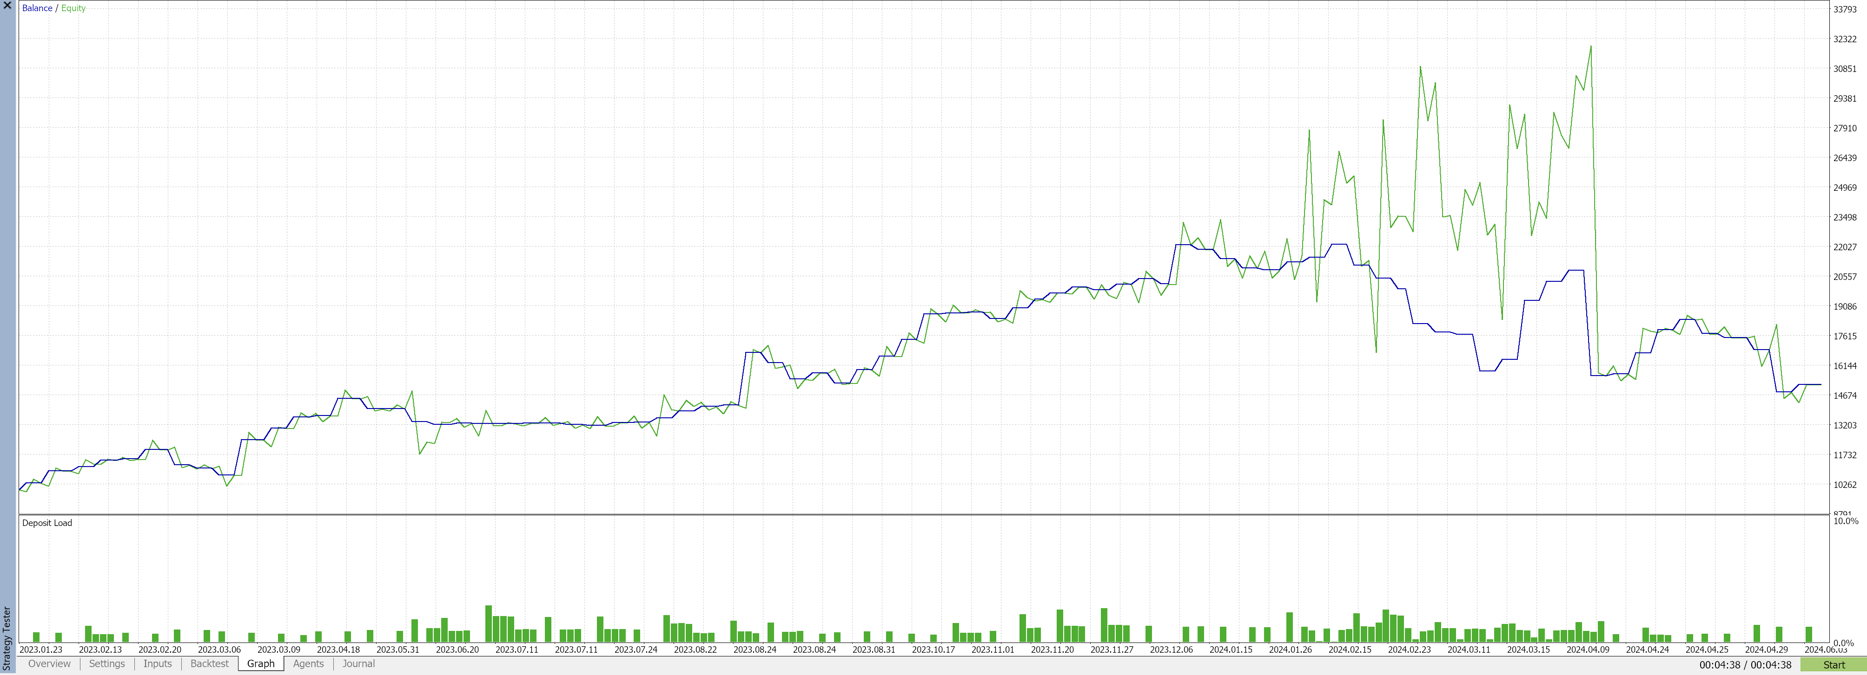Click the 2023.12.06 date label
The width and height of the screenshot is (1867, 675).
1171,649
